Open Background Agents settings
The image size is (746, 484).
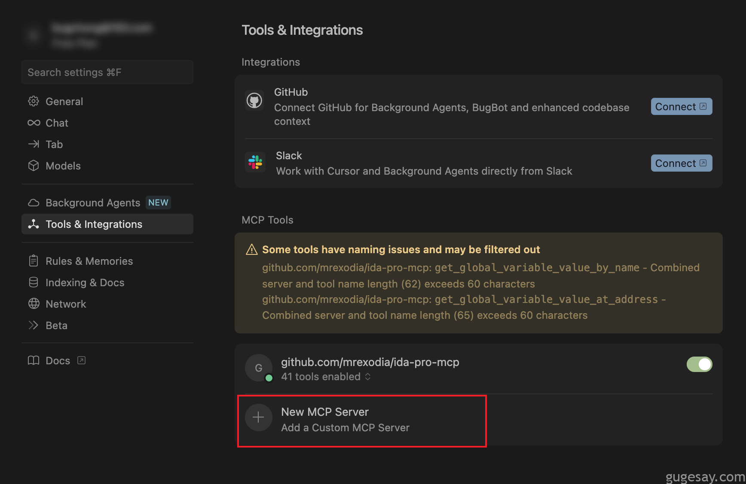(107, 203)
